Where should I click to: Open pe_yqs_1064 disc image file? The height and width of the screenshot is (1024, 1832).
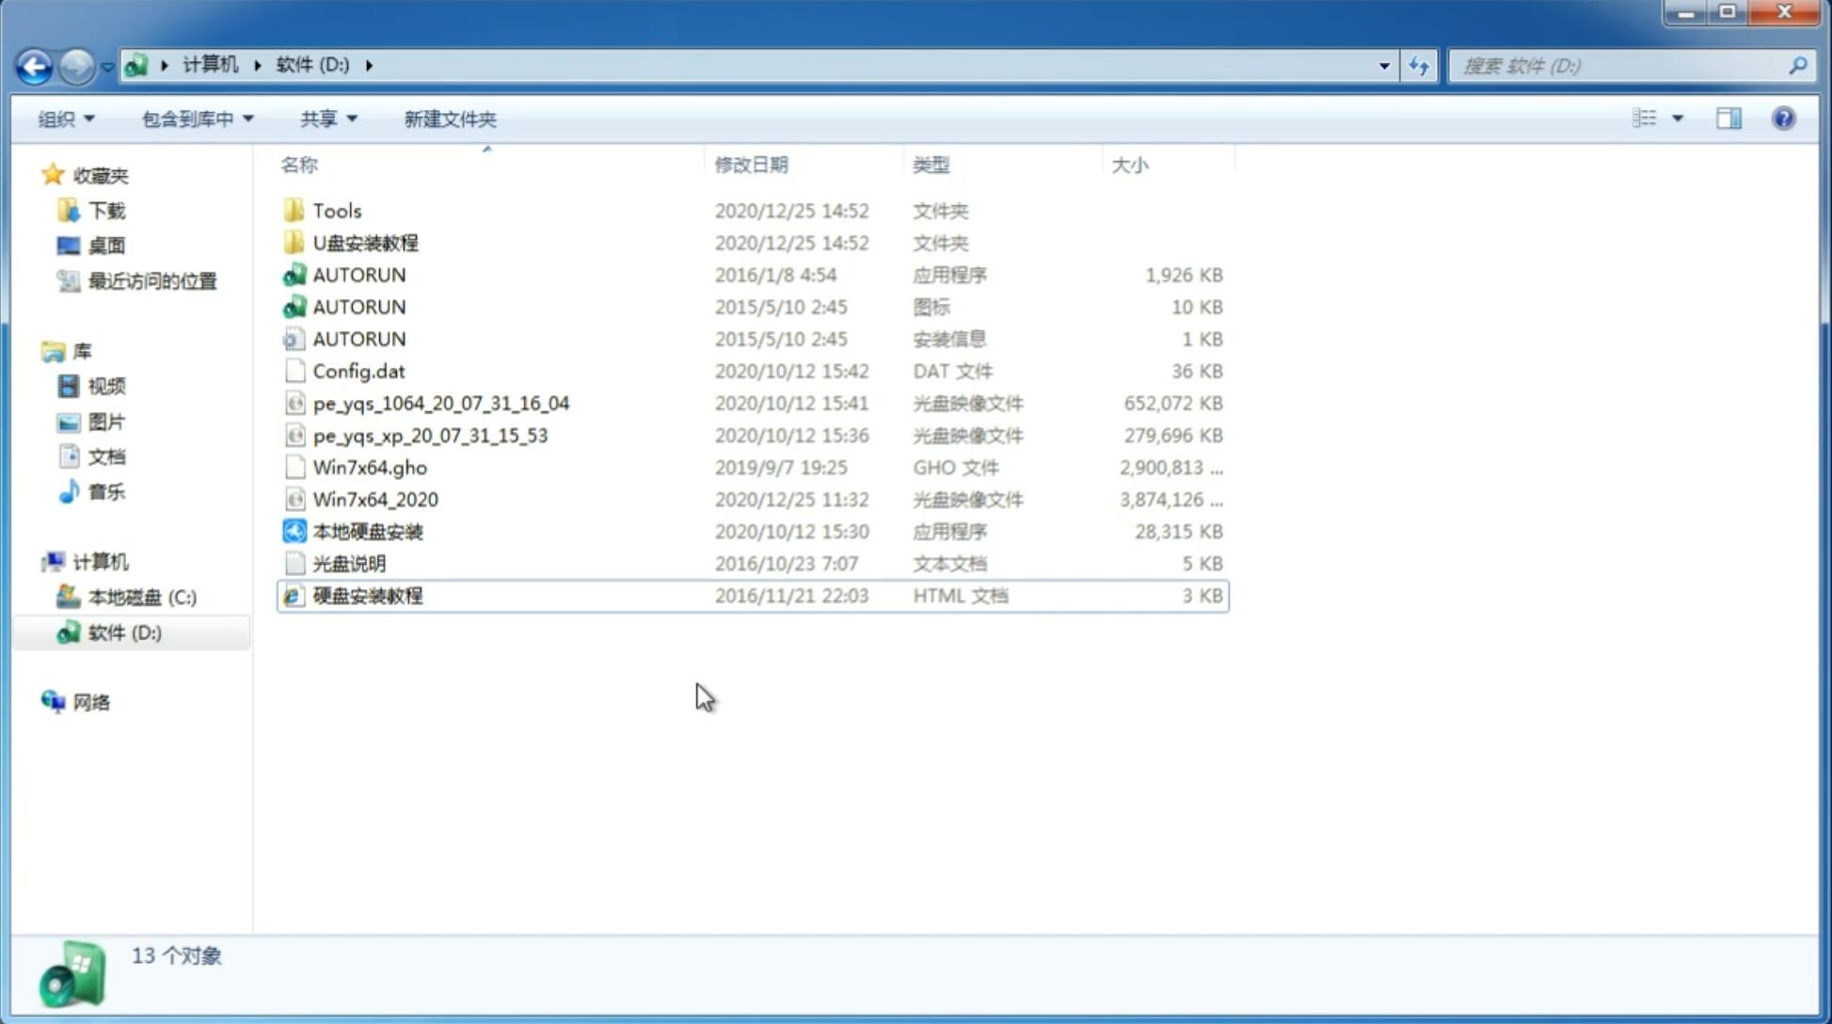[440, 403]
